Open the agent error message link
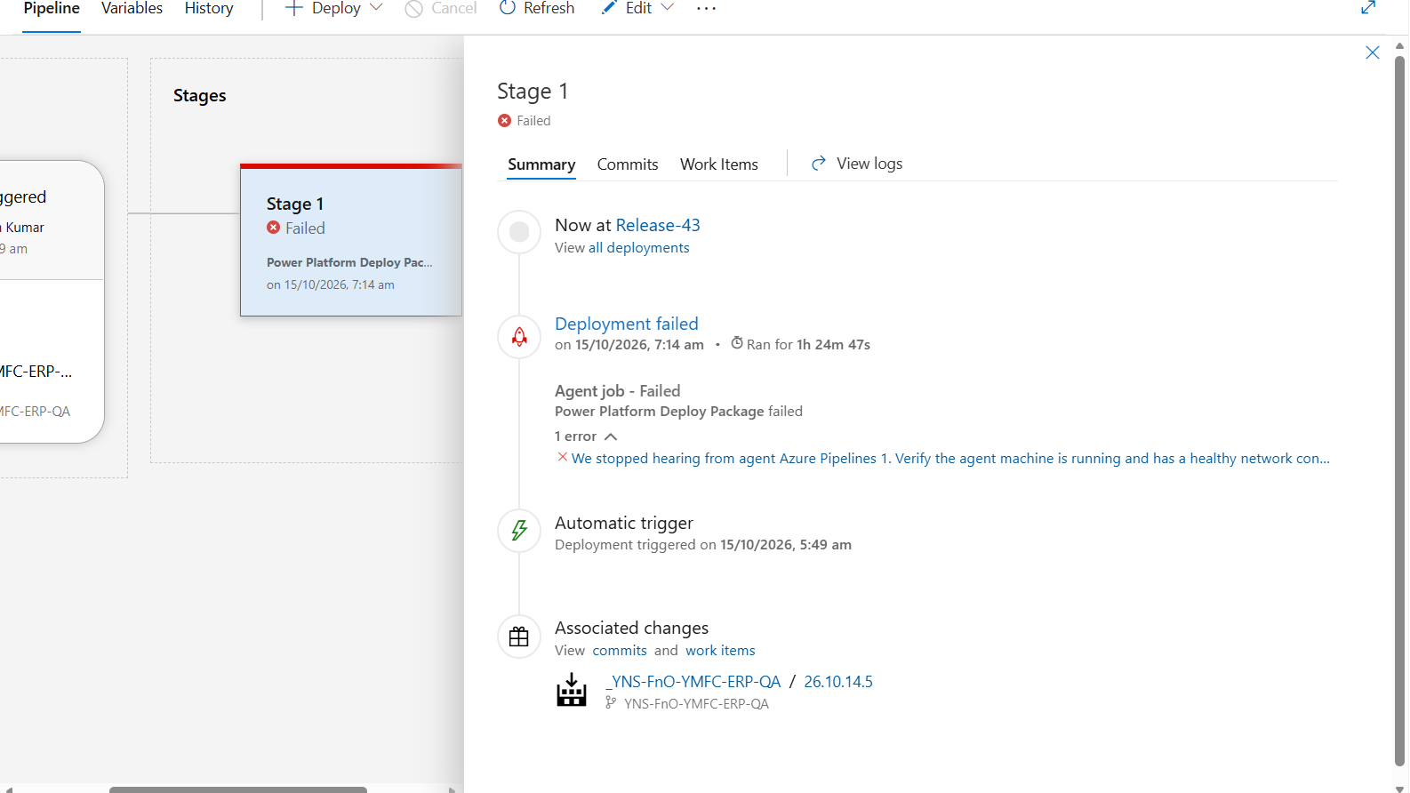 (950, 459)
